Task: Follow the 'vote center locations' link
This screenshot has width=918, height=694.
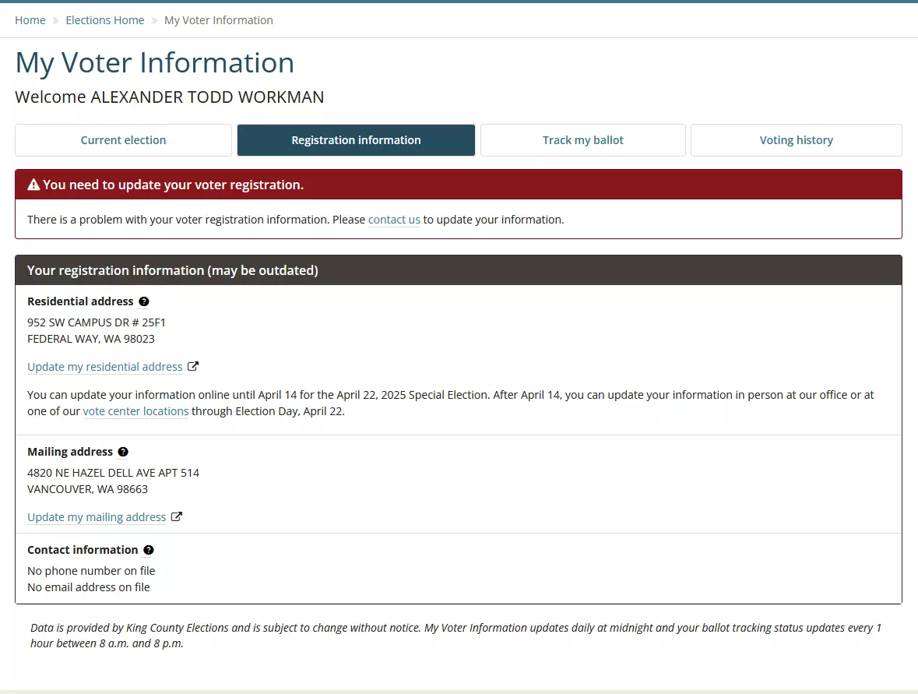Action: coord(135,411)
